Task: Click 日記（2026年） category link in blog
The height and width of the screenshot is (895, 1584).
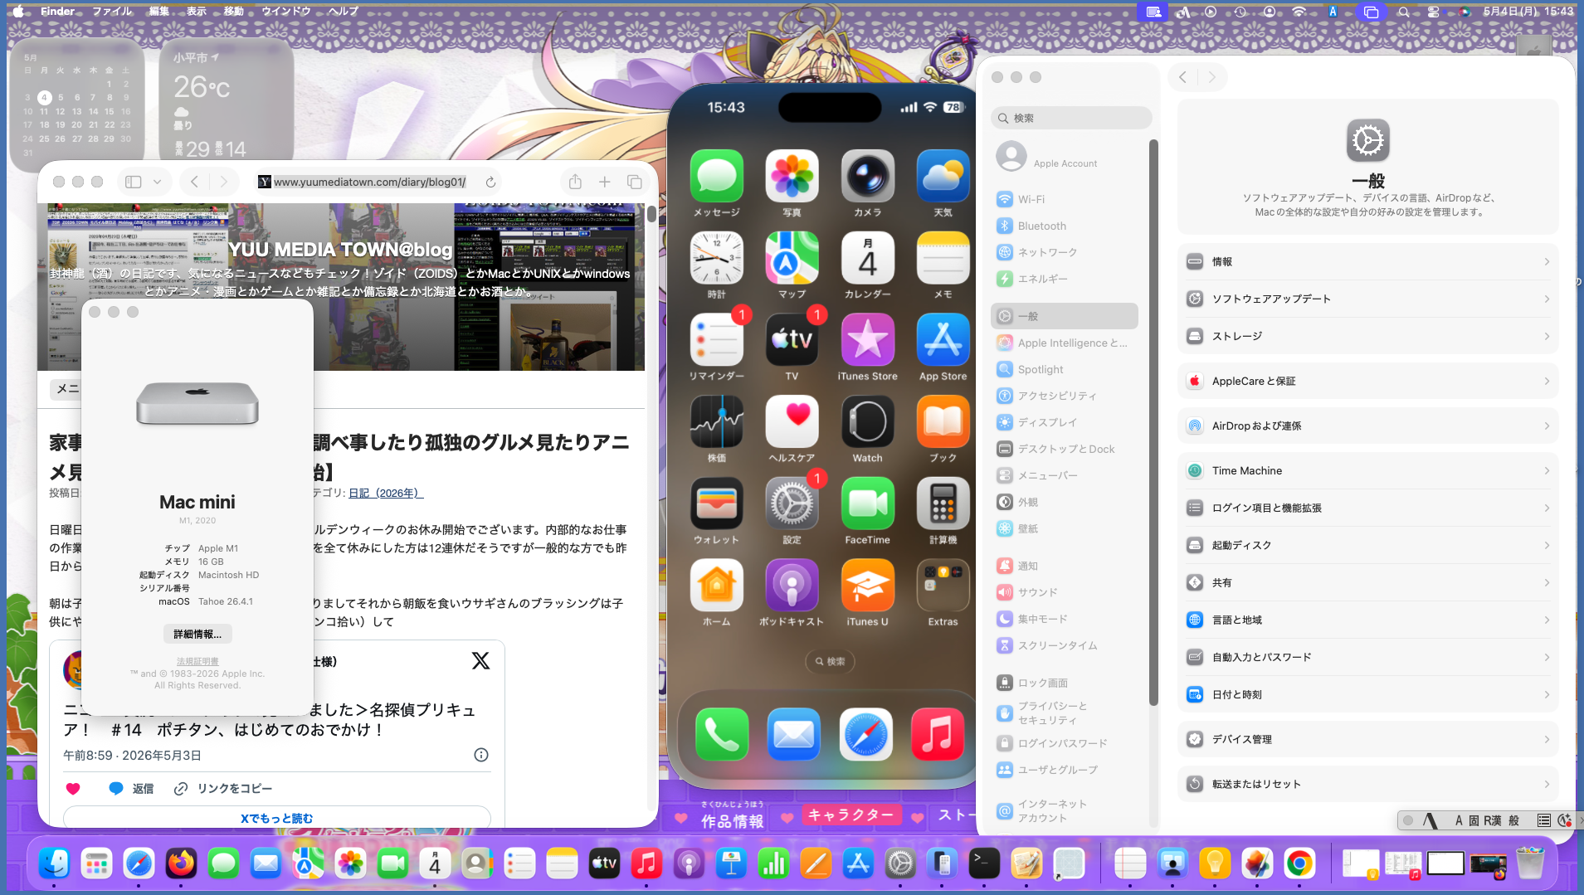Action: tap(386, 493)
